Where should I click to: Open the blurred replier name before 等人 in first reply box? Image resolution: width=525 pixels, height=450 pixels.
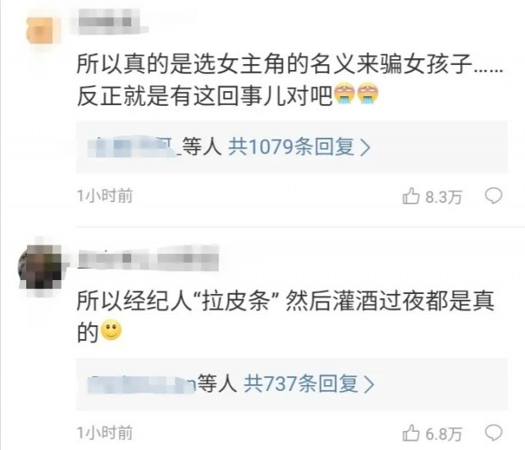pyautogui.click(x=134, y=147)
